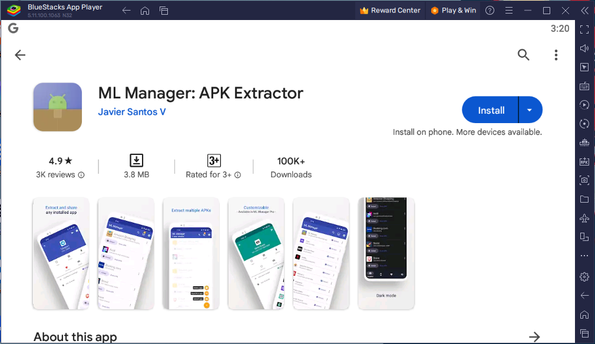Open developer page Javier Santos V
The width and height of the screenshot is (595, 344).
(132, 112)
